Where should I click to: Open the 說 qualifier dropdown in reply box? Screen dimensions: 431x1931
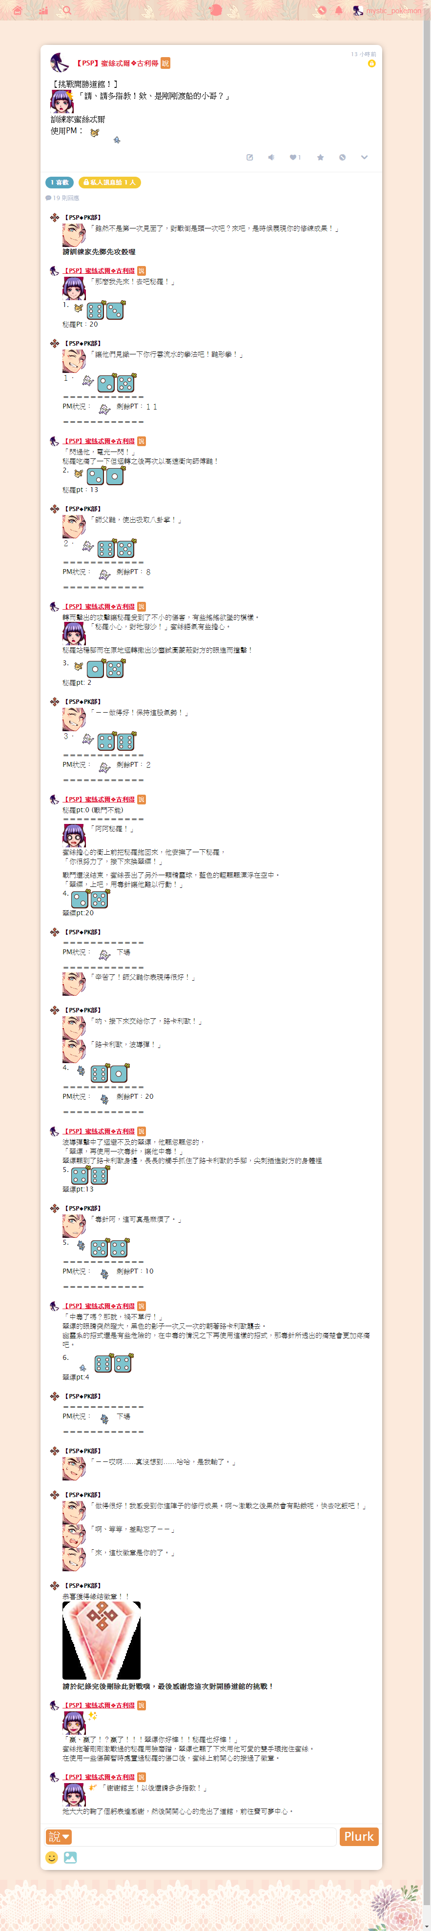click(59, 1836)
